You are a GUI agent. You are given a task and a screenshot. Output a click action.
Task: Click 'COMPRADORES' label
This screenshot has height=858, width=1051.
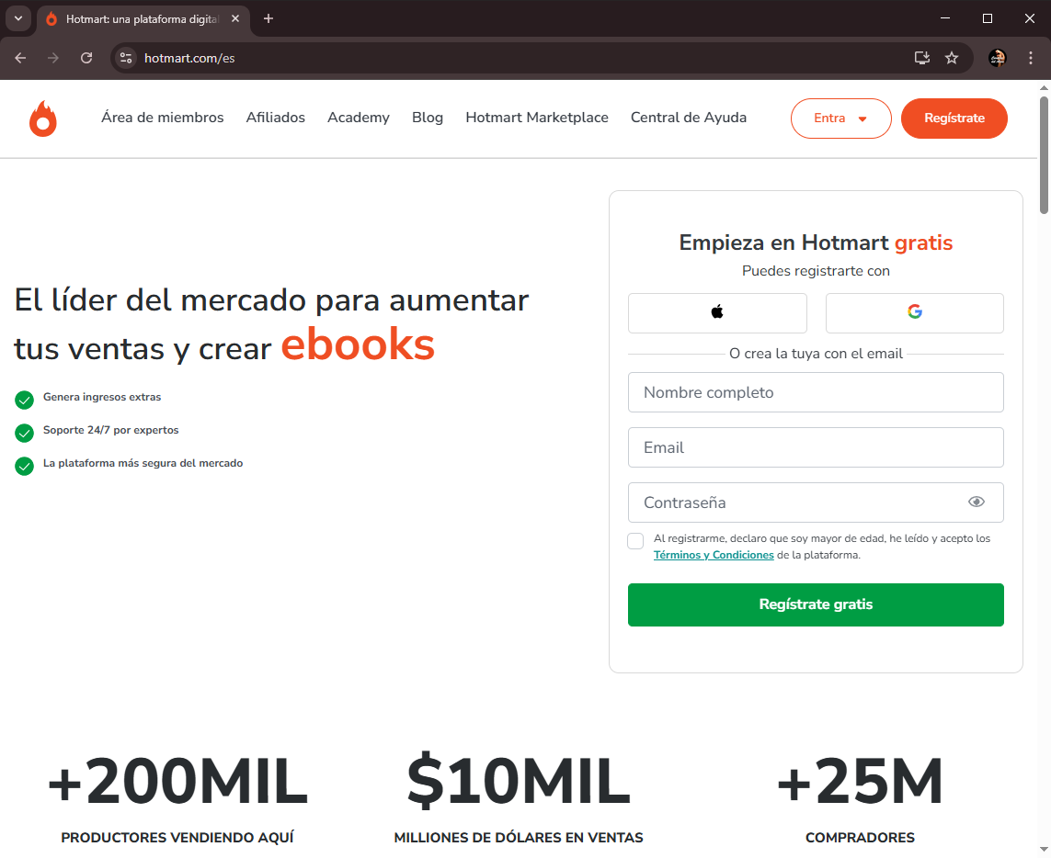[x=860, y=837]
